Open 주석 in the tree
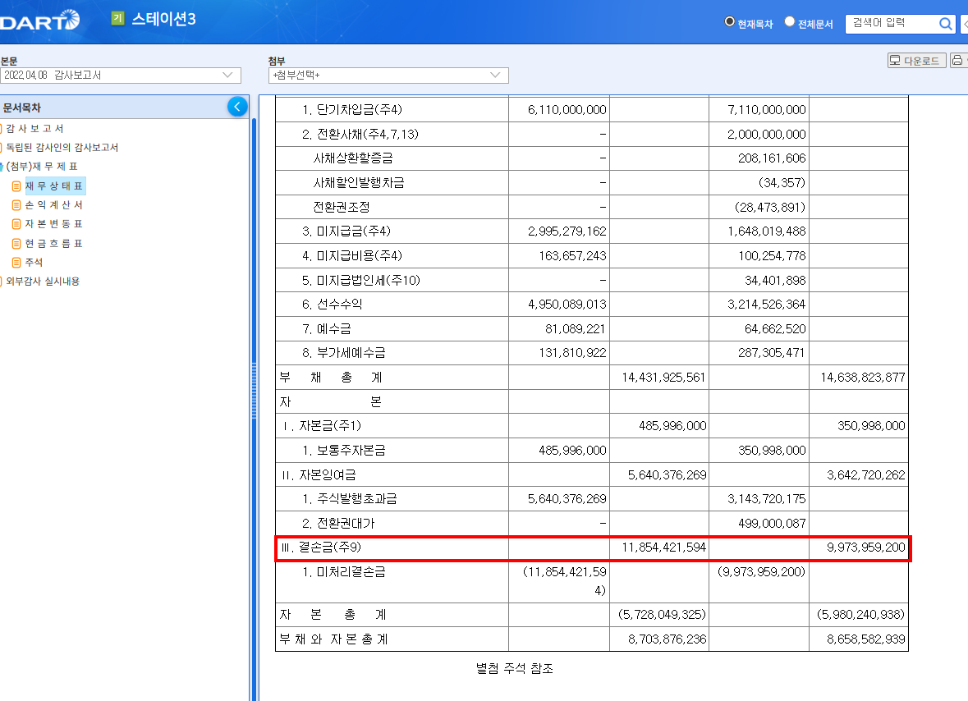 click(x=34, y=262)
